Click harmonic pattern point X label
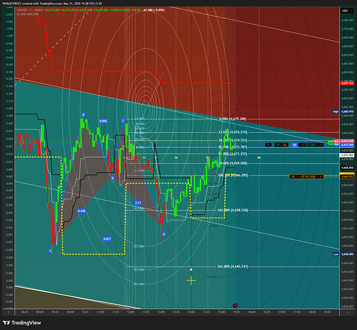Image resolution: width=357 pixels, height=330 pixels. point(50,251)
